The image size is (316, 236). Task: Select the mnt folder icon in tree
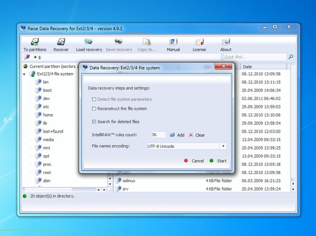38,148
